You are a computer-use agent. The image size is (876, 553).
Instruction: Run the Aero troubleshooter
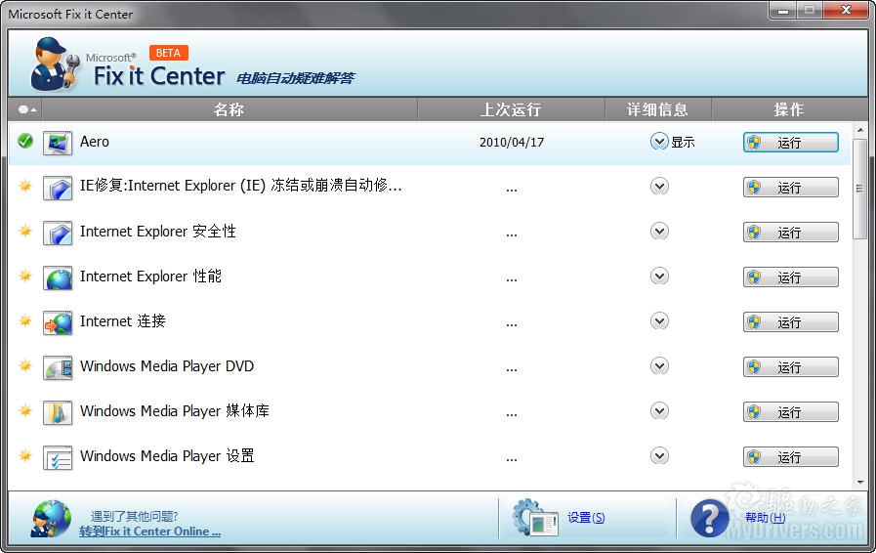pyautogui.click(x=790, y=143)
